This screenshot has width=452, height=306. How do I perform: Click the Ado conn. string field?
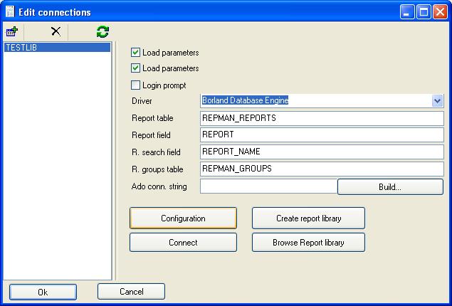(x=268, y=186)
